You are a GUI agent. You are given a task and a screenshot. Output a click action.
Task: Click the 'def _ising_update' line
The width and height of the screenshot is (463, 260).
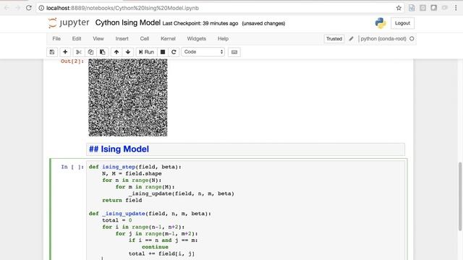click(150, 214)
